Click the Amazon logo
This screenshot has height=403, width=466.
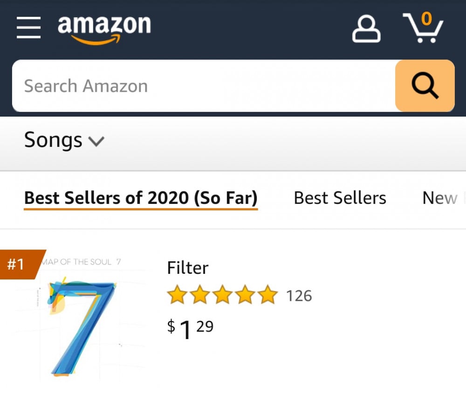click(104, 28)
